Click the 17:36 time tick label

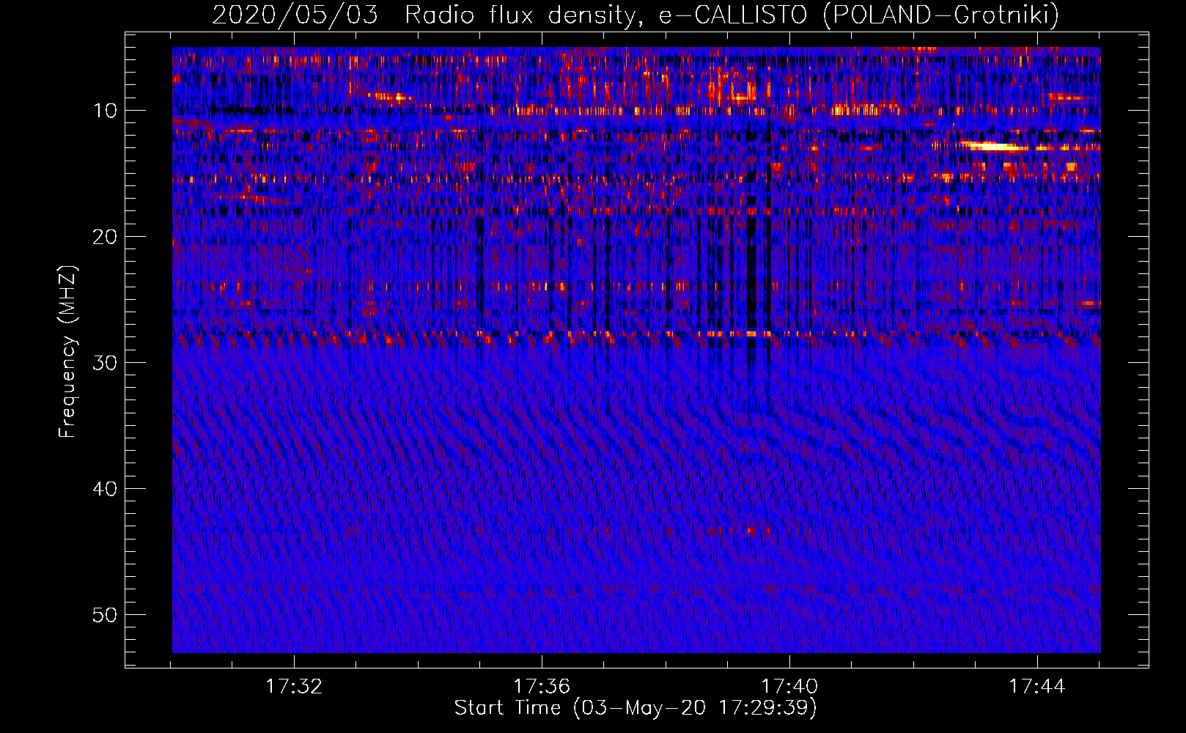(x=542, y=687)
